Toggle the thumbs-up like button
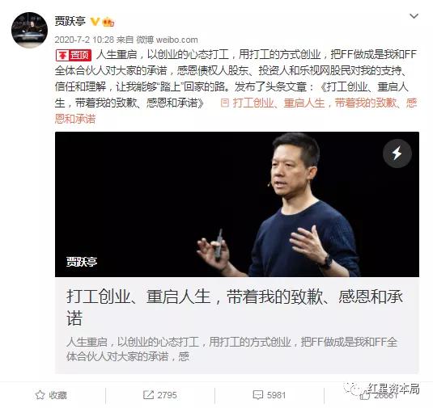This screenshot has width=433, height=408. click(365, 396)
